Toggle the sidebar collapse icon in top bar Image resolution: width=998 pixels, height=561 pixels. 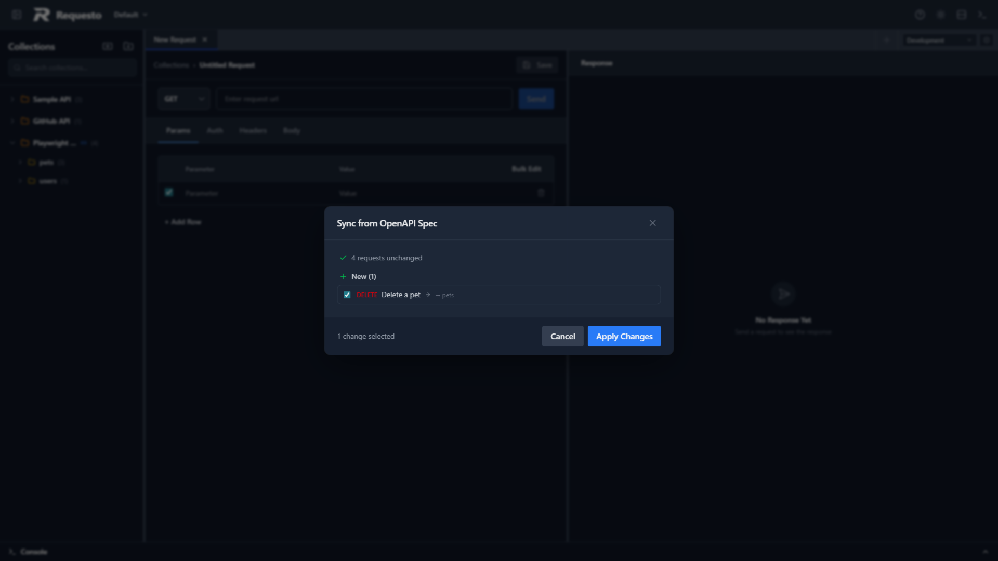(x=16, y=15)
